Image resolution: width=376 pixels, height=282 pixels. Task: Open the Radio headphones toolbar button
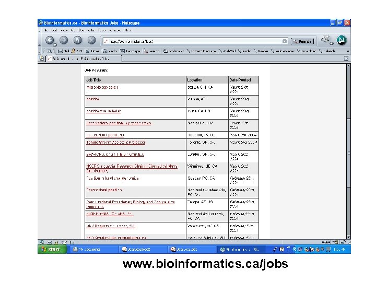point(110,51)
